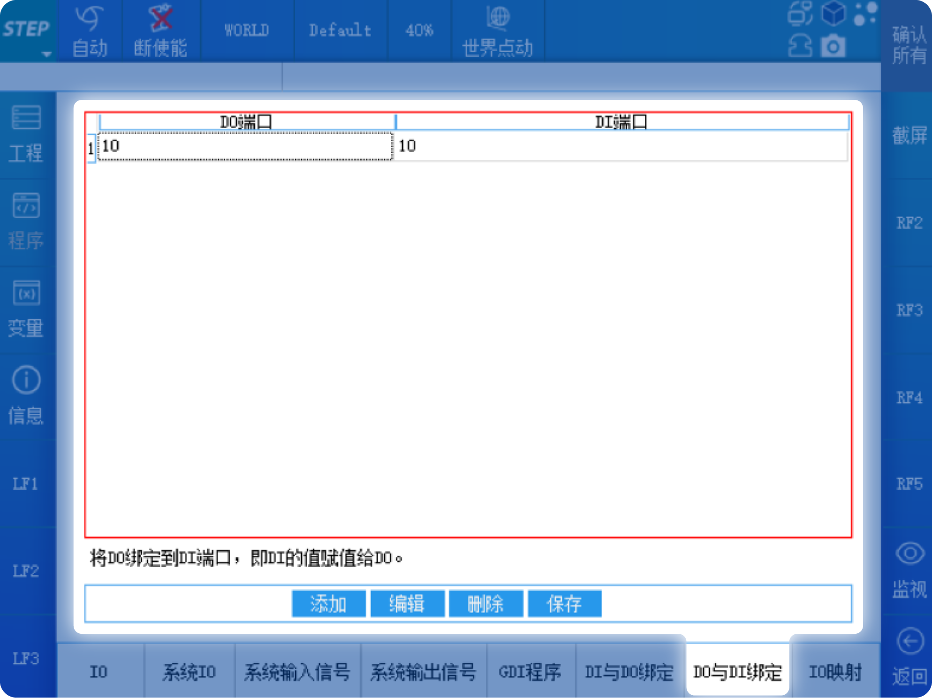The height and width of the screenshot is (698, 932).
Task: Click the dots cluster status icon
Action: (x=865, y=13)
